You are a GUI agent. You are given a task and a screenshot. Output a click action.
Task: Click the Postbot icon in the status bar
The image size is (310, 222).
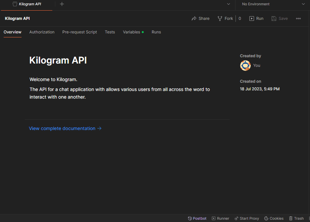coord(190,218)
